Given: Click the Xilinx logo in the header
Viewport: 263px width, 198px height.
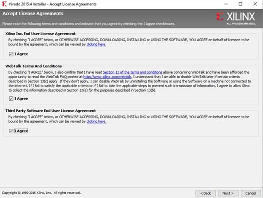Looking at the screenshot, I should pos(236,18).
